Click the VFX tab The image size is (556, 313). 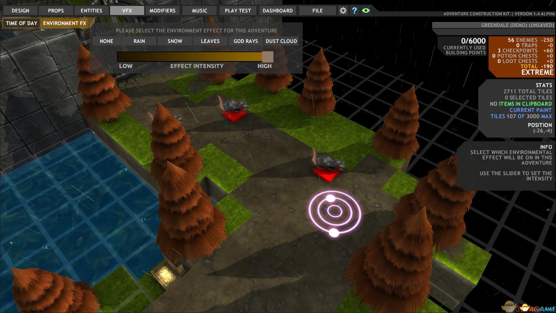point(127,11)
